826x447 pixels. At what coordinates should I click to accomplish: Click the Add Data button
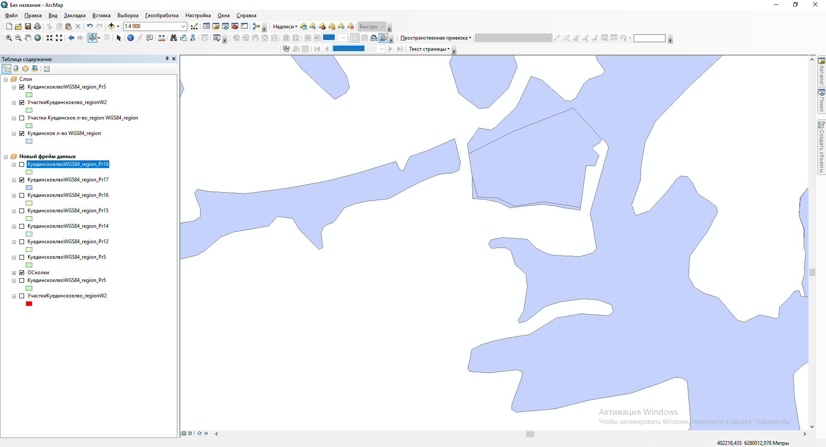111,26
